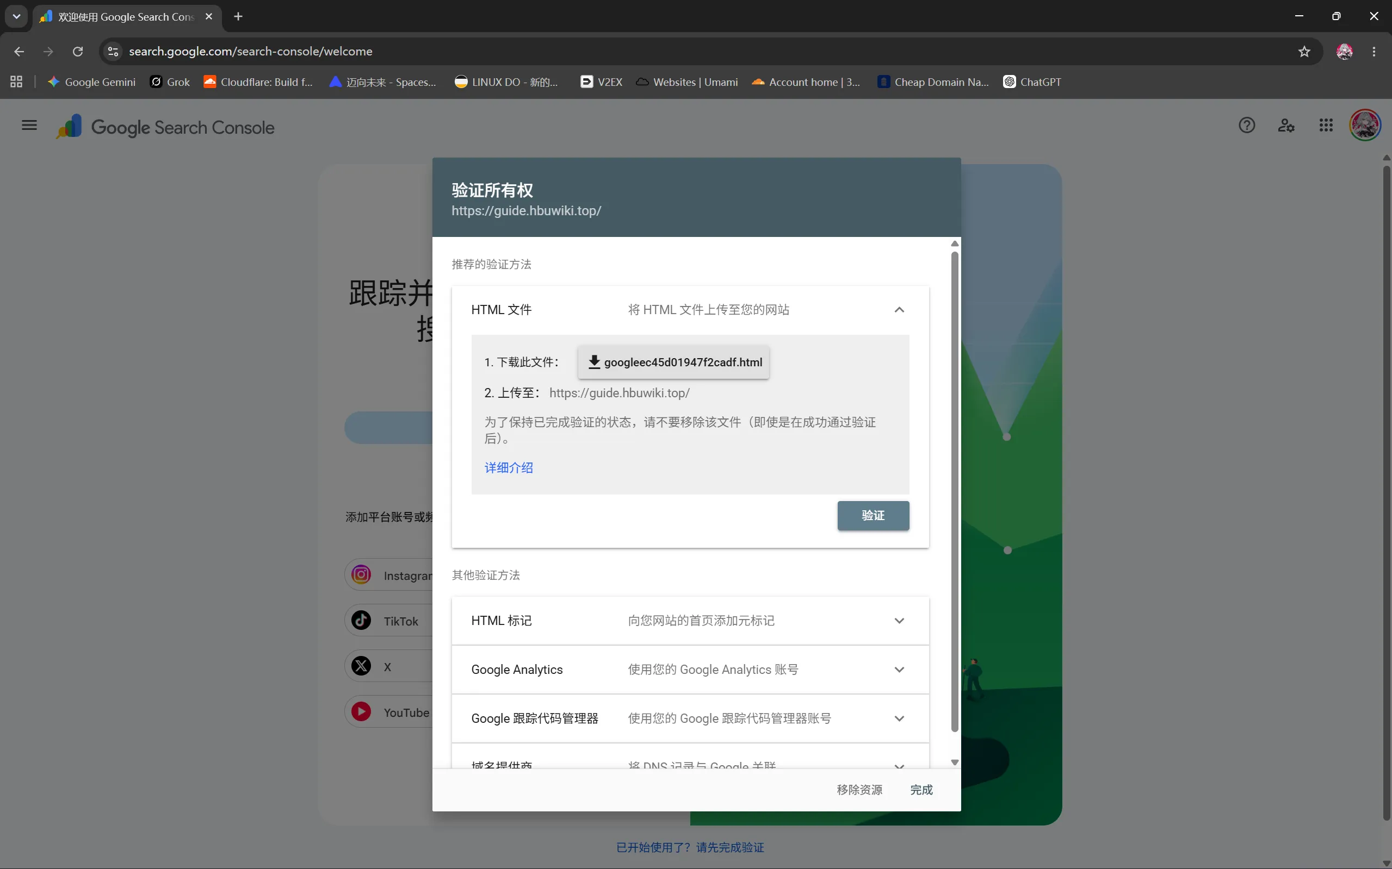Open user settings and permissions icon
This screenshot has width=1392, height=869.
coord(1286,126)
